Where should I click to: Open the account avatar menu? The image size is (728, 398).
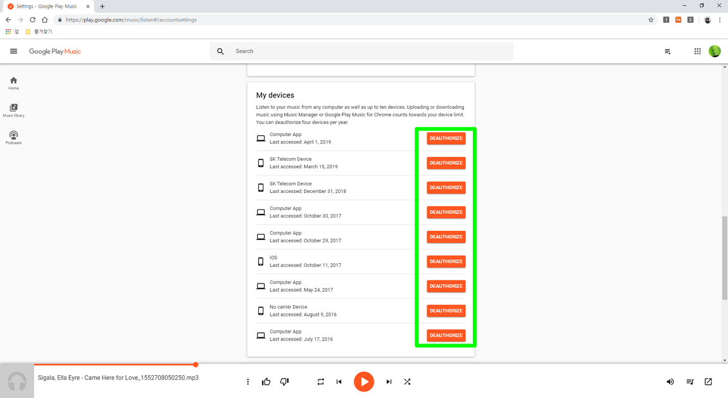tap(715, 51)
